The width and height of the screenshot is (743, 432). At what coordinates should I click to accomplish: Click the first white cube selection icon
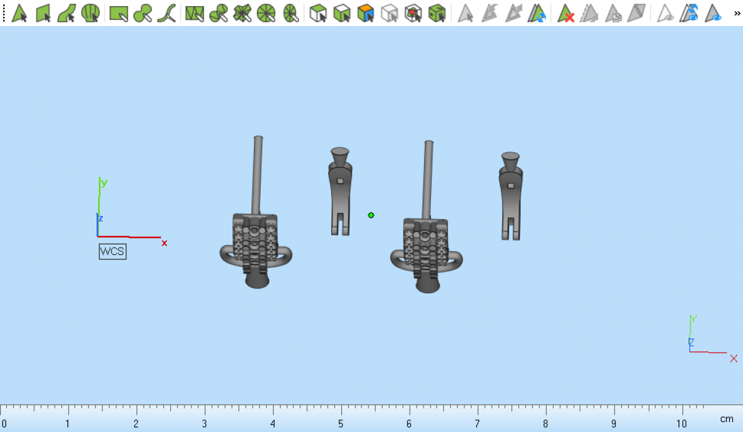click(x=318, y=13)
